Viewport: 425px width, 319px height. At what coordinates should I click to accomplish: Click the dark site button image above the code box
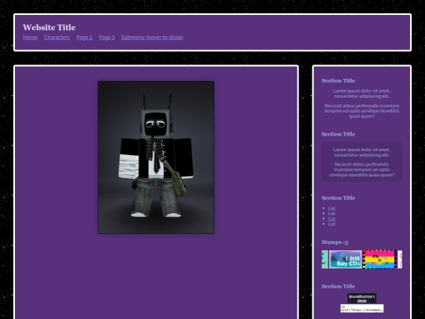click(362, 299)
